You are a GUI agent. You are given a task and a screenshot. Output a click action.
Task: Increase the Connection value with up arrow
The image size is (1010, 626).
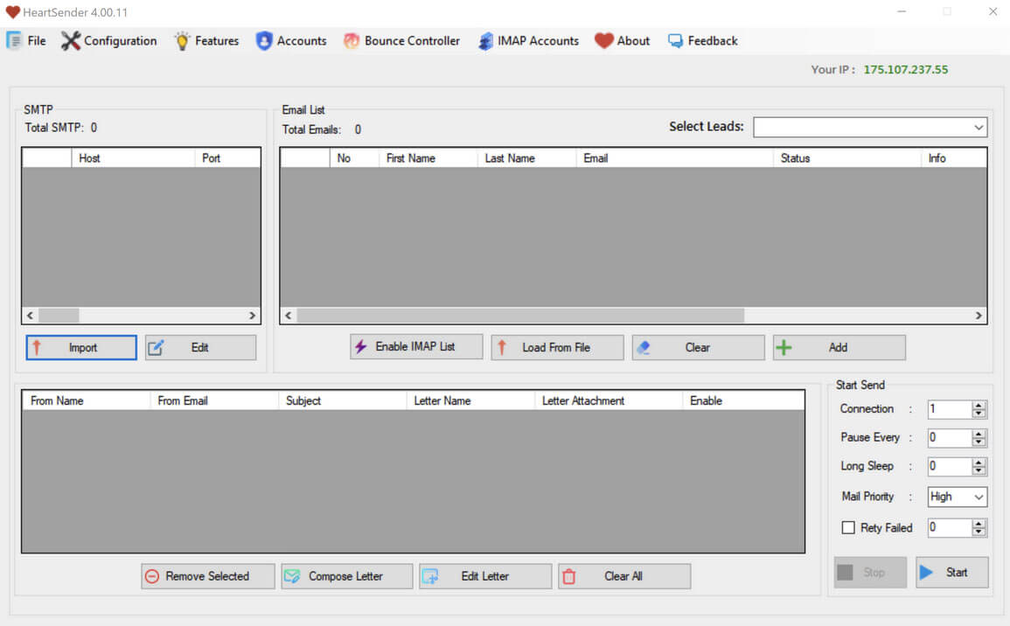click(979, 405)
